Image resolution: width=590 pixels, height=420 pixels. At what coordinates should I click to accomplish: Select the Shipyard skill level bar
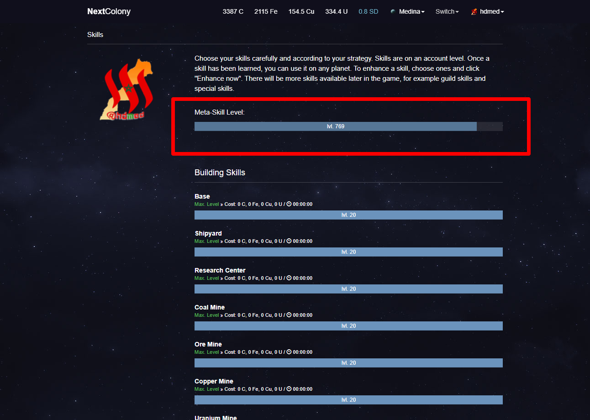click(x=348, y=252)
